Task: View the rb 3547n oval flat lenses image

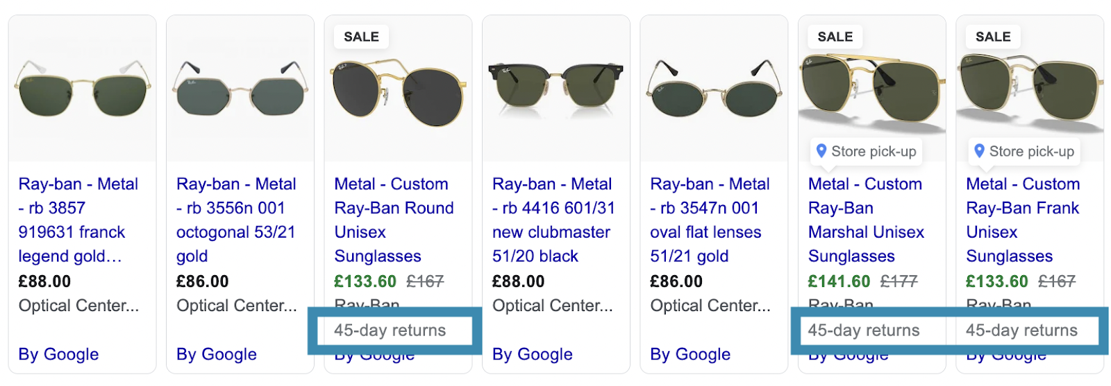Action: point(714,90)
